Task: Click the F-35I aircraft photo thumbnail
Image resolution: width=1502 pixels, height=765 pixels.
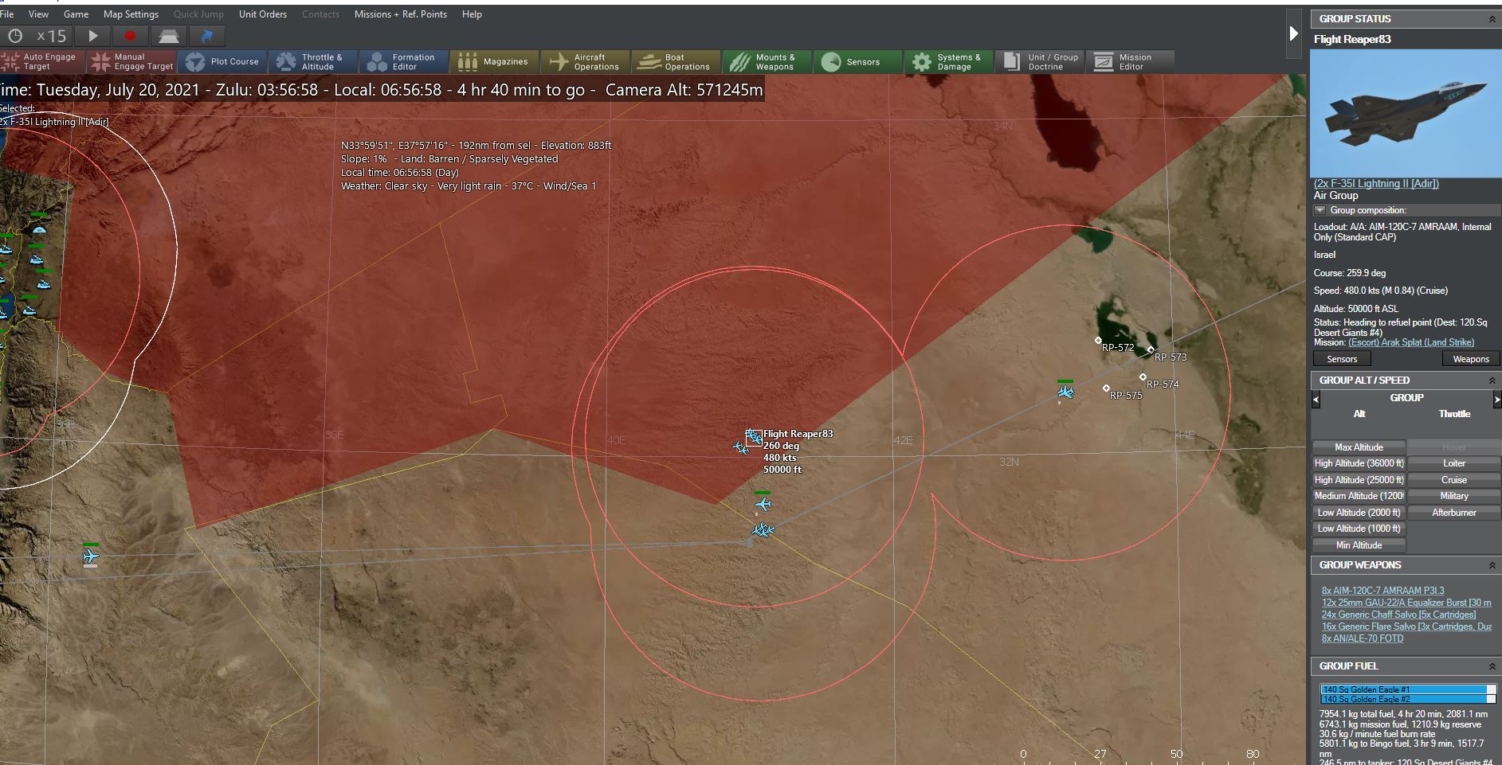Action: 1406,113
